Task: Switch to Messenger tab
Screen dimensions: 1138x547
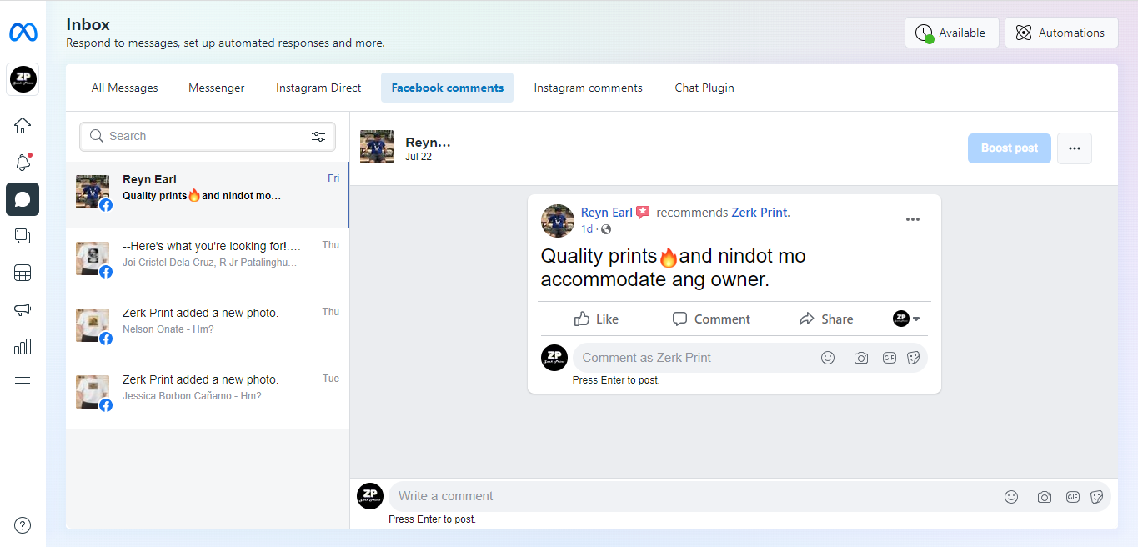Action: 217,88
